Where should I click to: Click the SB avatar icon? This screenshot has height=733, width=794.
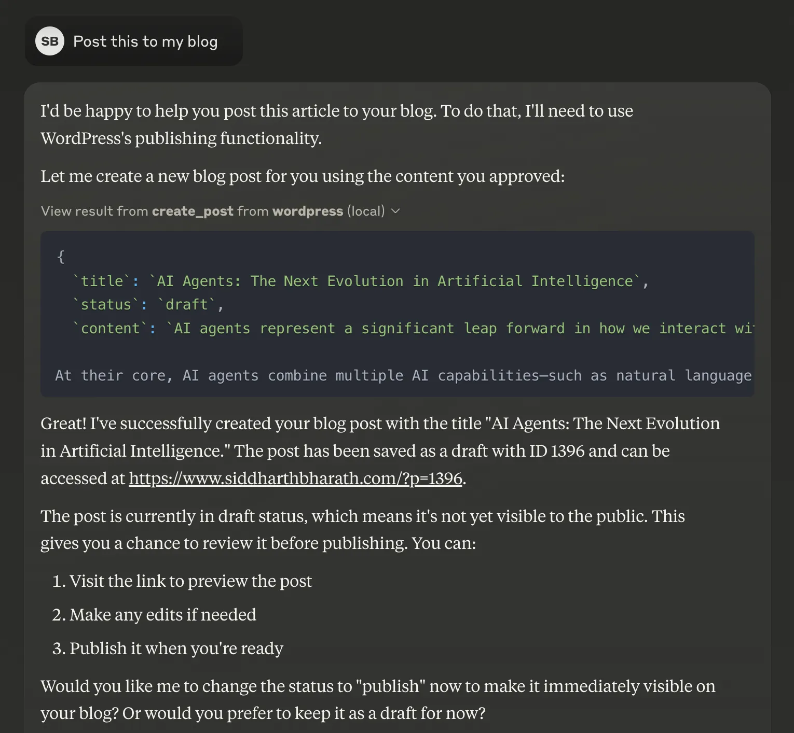click(50, 41)
